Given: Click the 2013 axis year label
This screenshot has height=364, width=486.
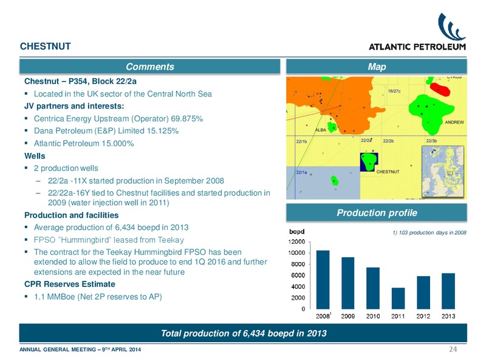Looking at the screenshot, I should point(448,316).
